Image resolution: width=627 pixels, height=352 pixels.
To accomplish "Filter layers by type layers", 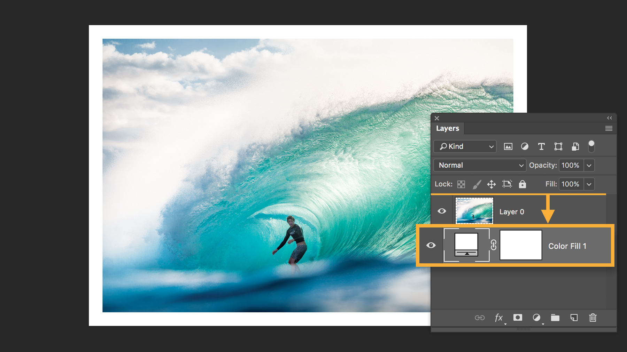I will [x=541, y=146].
